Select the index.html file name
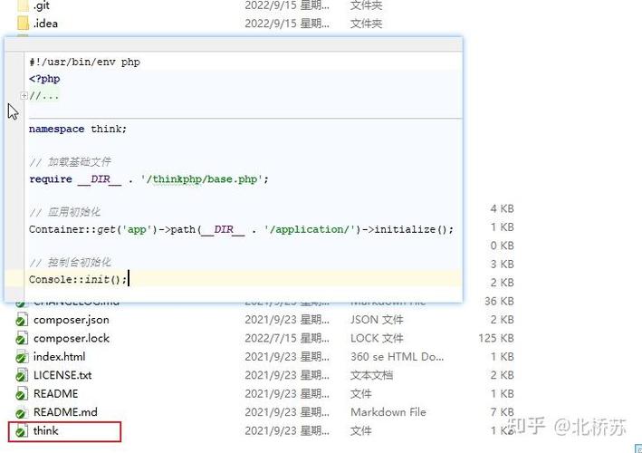 pos(60,357)
